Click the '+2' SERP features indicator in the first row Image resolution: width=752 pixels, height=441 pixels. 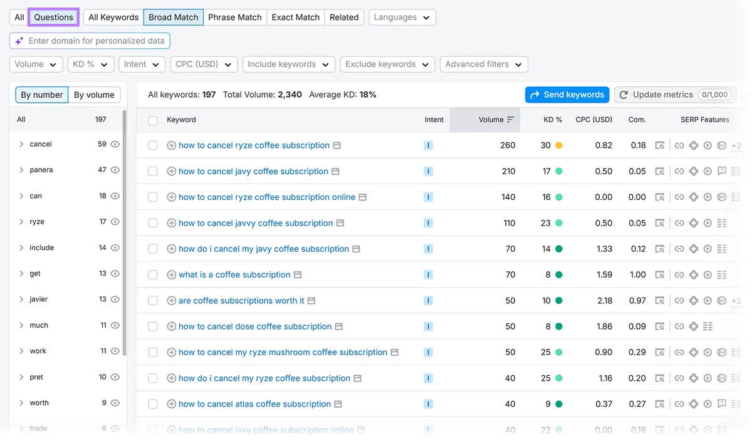click(x=736, y=146)
